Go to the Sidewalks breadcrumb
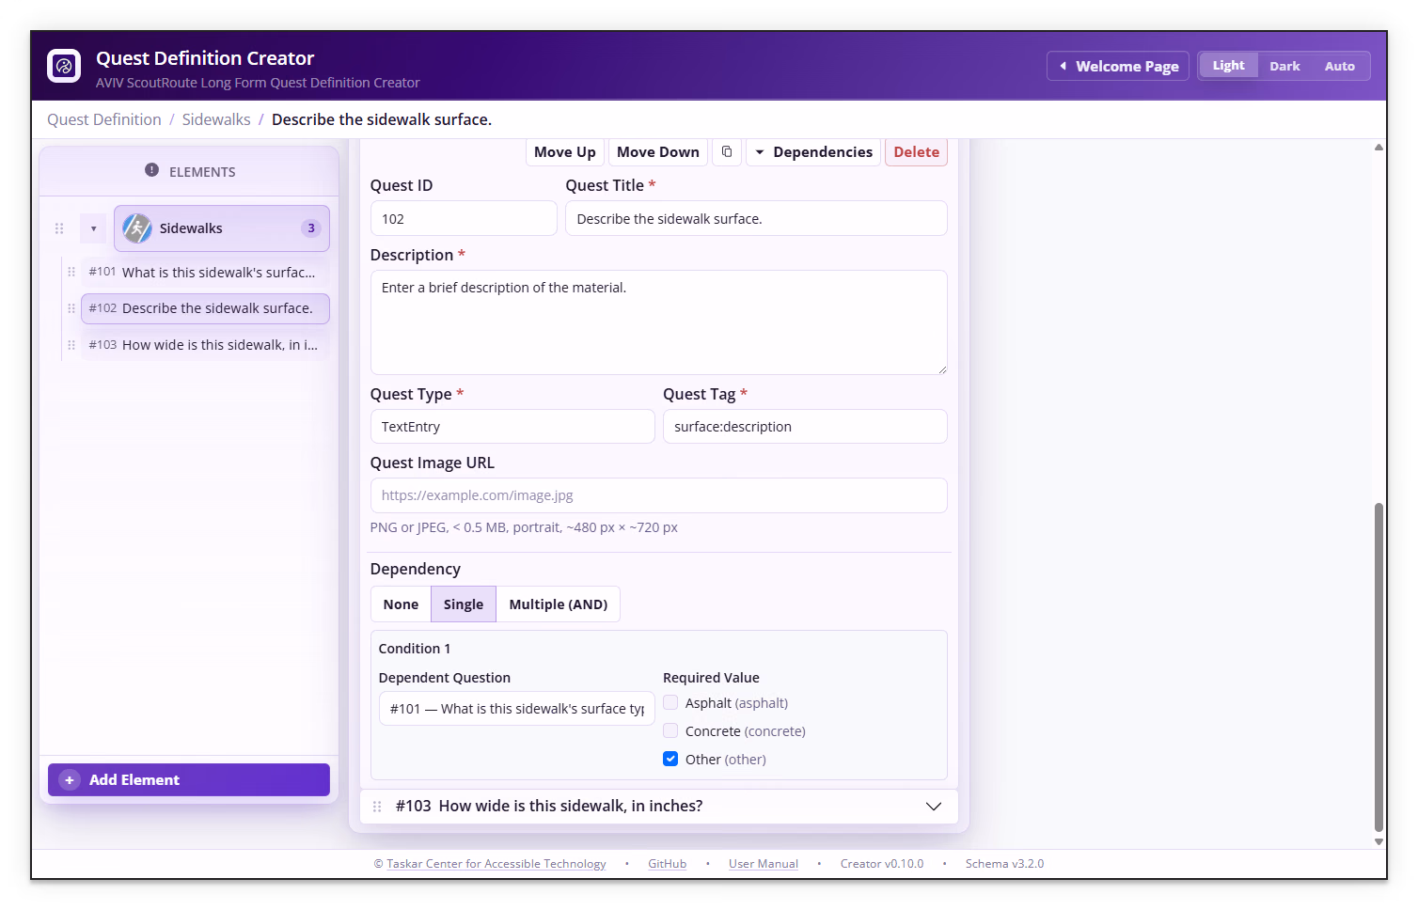The width and height of the screenshot is (1418, 910). tap(216, 119)
